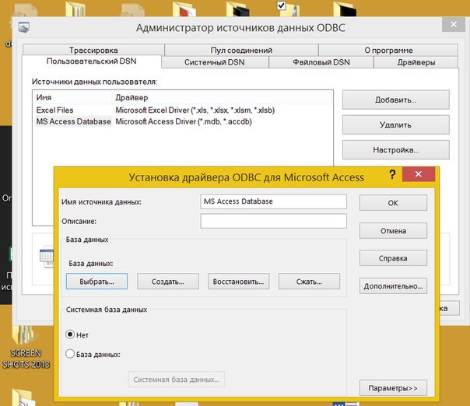Open Настройка... for selected source
470x406 pixels.
(395, 150)
